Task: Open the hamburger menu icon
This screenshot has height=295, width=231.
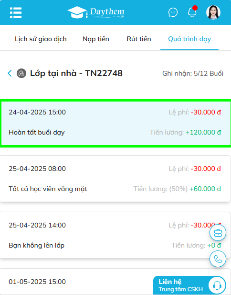Action: click(16, 12)
